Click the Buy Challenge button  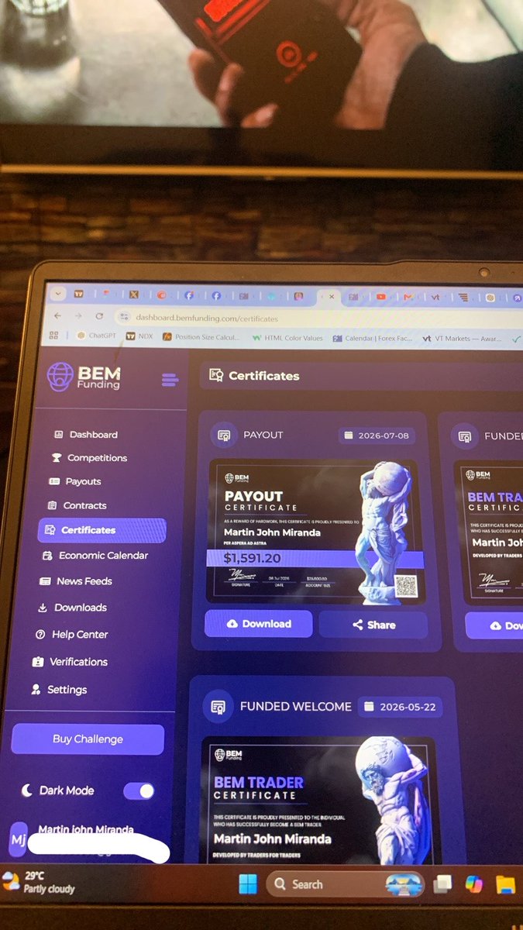click(88, 739)
